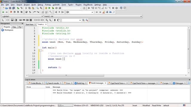Click the Jump back green arrow
This screenshot has width=191, height=107.
3,12
